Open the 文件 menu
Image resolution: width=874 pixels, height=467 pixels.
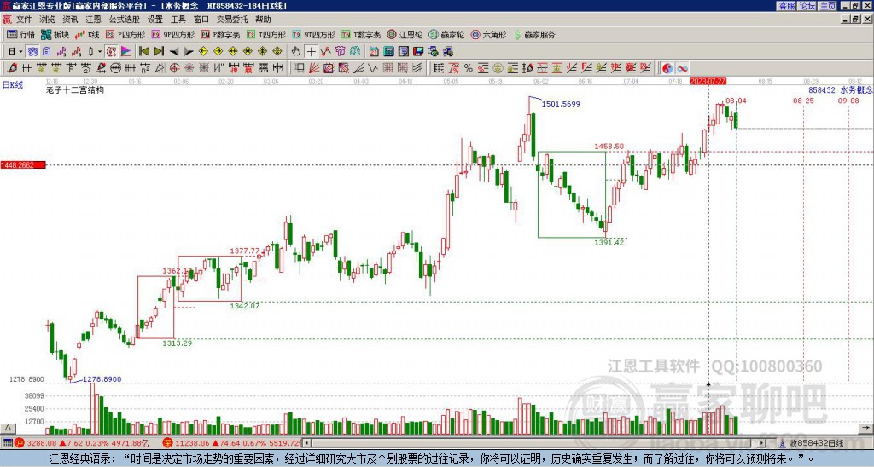click(x=23, y=20)
